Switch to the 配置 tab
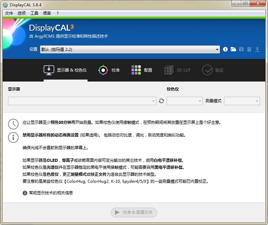The image size is (268, 225). 142,70
